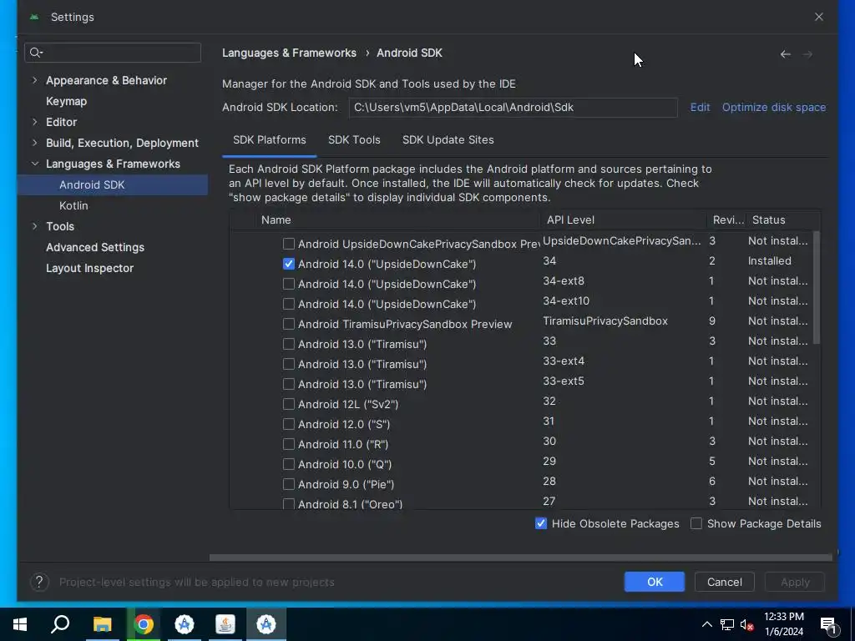
Task: Open the notification center icon
Action: click(x=828, y=624)
